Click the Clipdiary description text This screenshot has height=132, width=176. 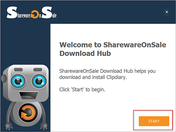click(x=107, y=74)
